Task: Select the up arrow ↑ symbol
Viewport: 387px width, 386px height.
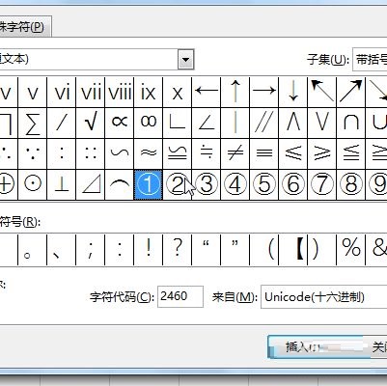Action: (235, 93)
